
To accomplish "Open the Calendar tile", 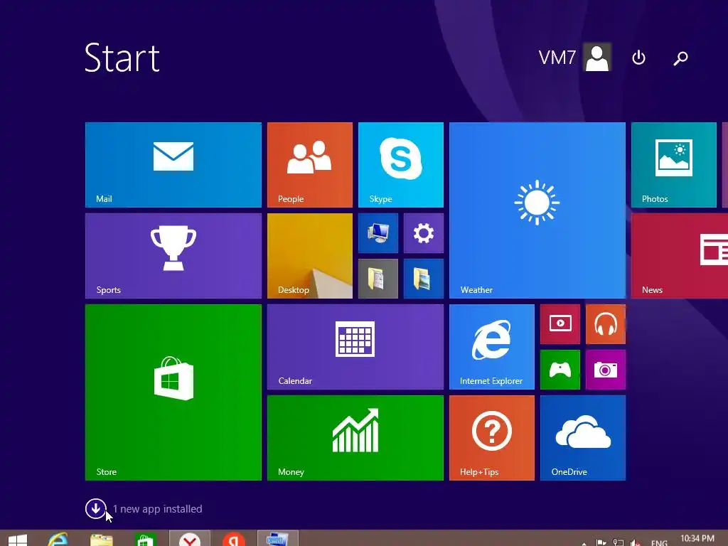I will pos(355,347).
